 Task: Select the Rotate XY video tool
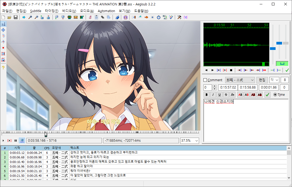tap(3, 42)
